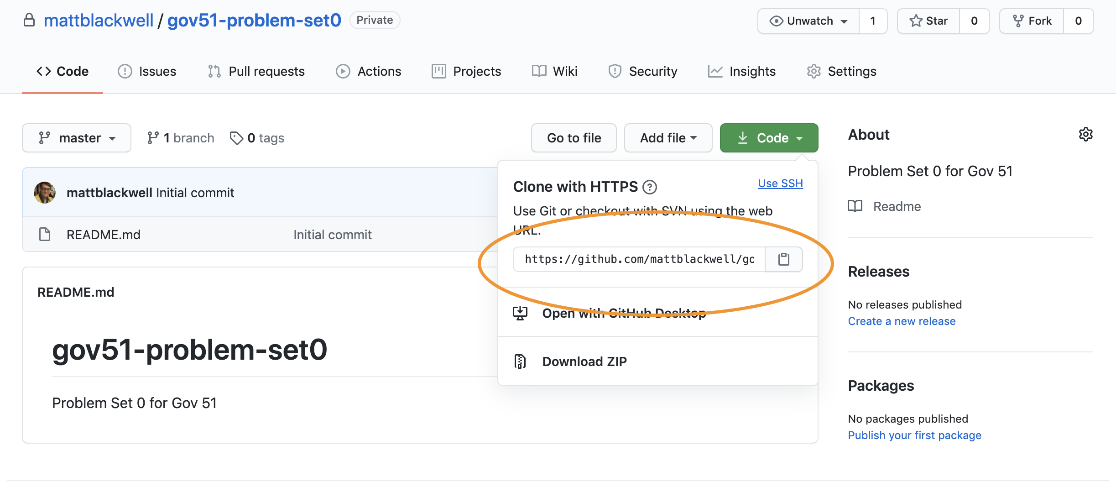The width and height of the screenshot is (1116, 503).
Task: Click the GitHub Desktop icon in clone menu
Action: tap(520, 313)
